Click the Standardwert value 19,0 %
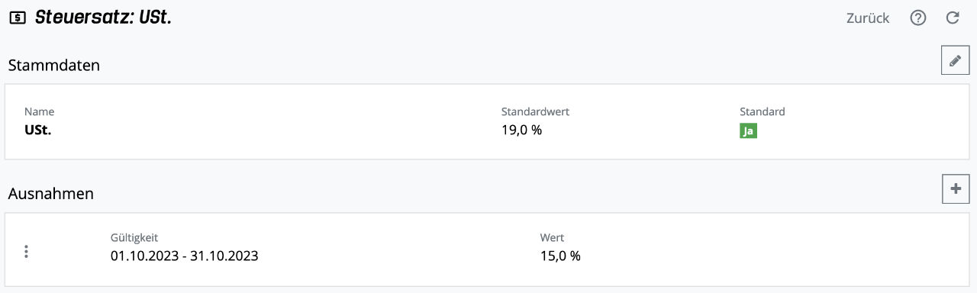The height and width of the screenshot is (293, 977). 521,130
